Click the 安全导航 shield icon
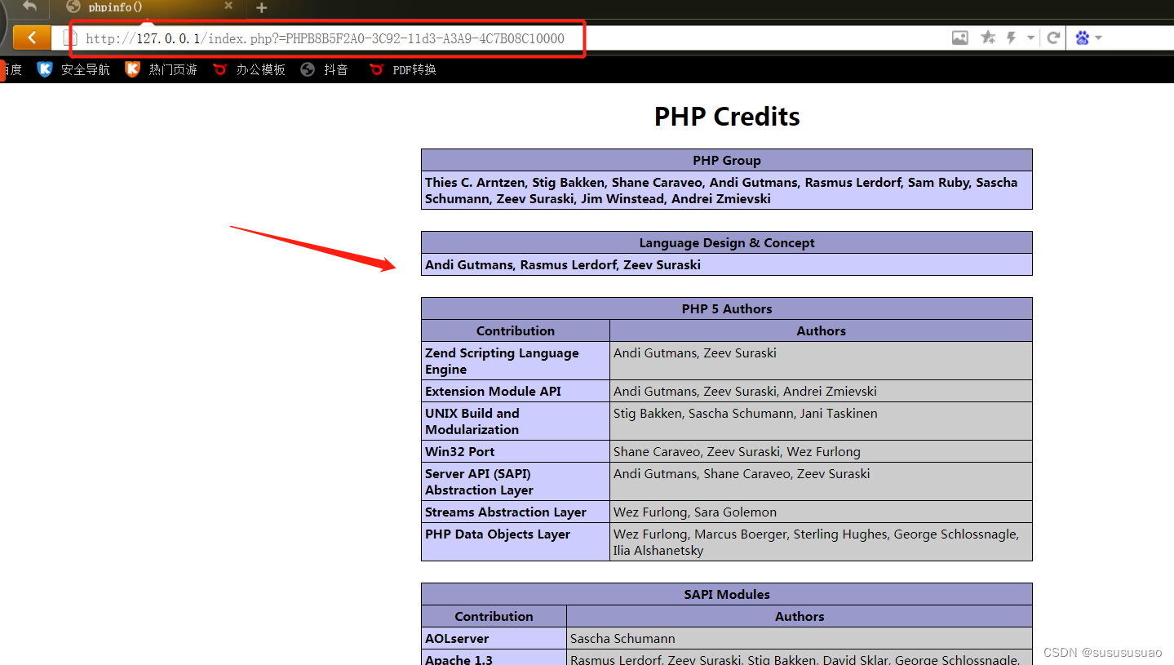 pos(44,69)
